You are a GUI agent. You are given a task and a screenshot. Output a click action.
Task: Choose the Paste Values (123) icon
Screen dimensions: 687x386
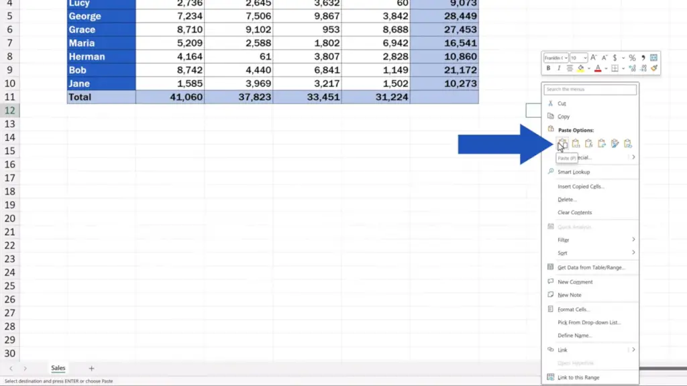click(576, 143)
